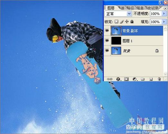Create a new layer group
This screenshot has height=134, width=168.
click(x=143, y=79)
